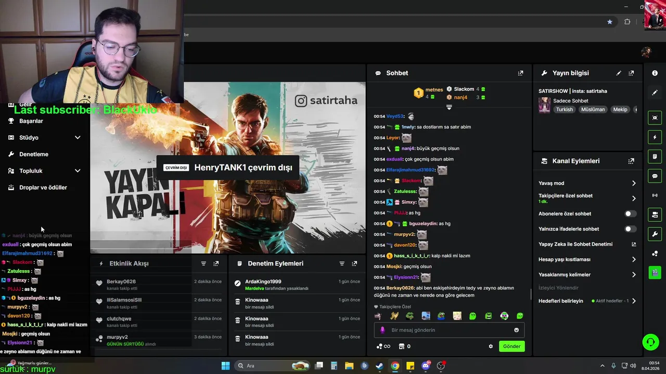Toggle the moderation actions page icon in sidebar

point(655,156)
